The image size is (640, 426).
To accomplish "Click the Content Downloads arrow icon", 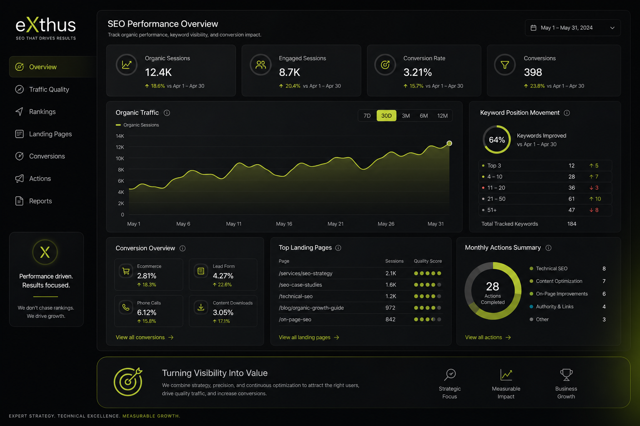I will tap(201, 307).
